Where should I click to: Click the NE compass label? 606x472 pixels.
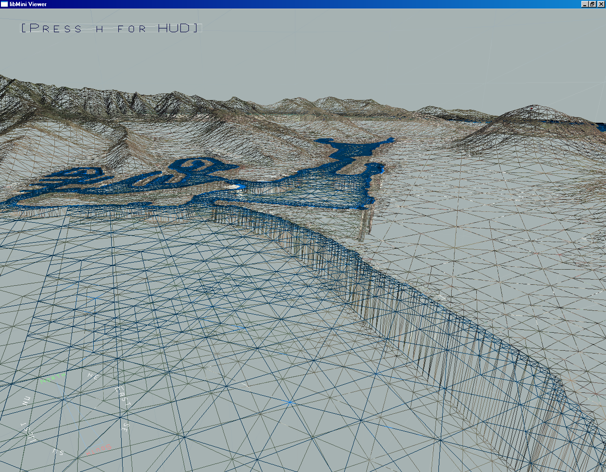[x=93, y=376]
